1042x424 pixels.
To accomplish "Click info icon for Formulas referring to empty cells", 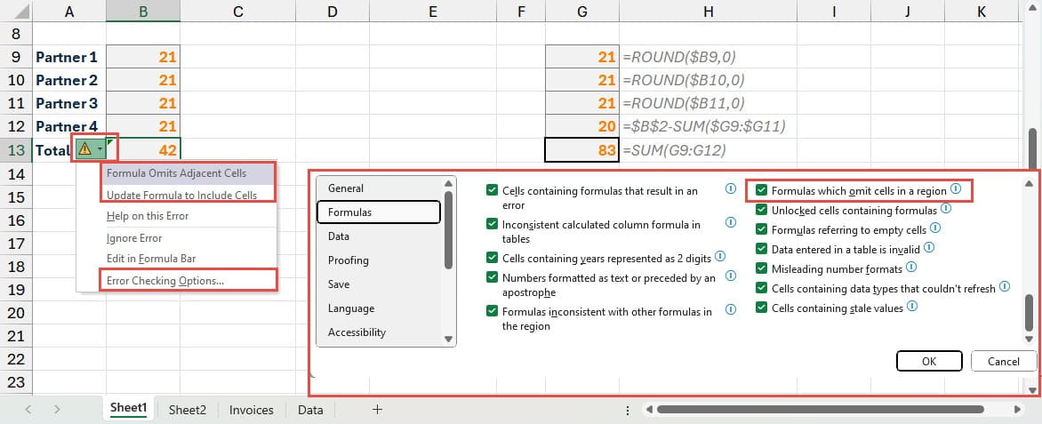I will 935,229.
